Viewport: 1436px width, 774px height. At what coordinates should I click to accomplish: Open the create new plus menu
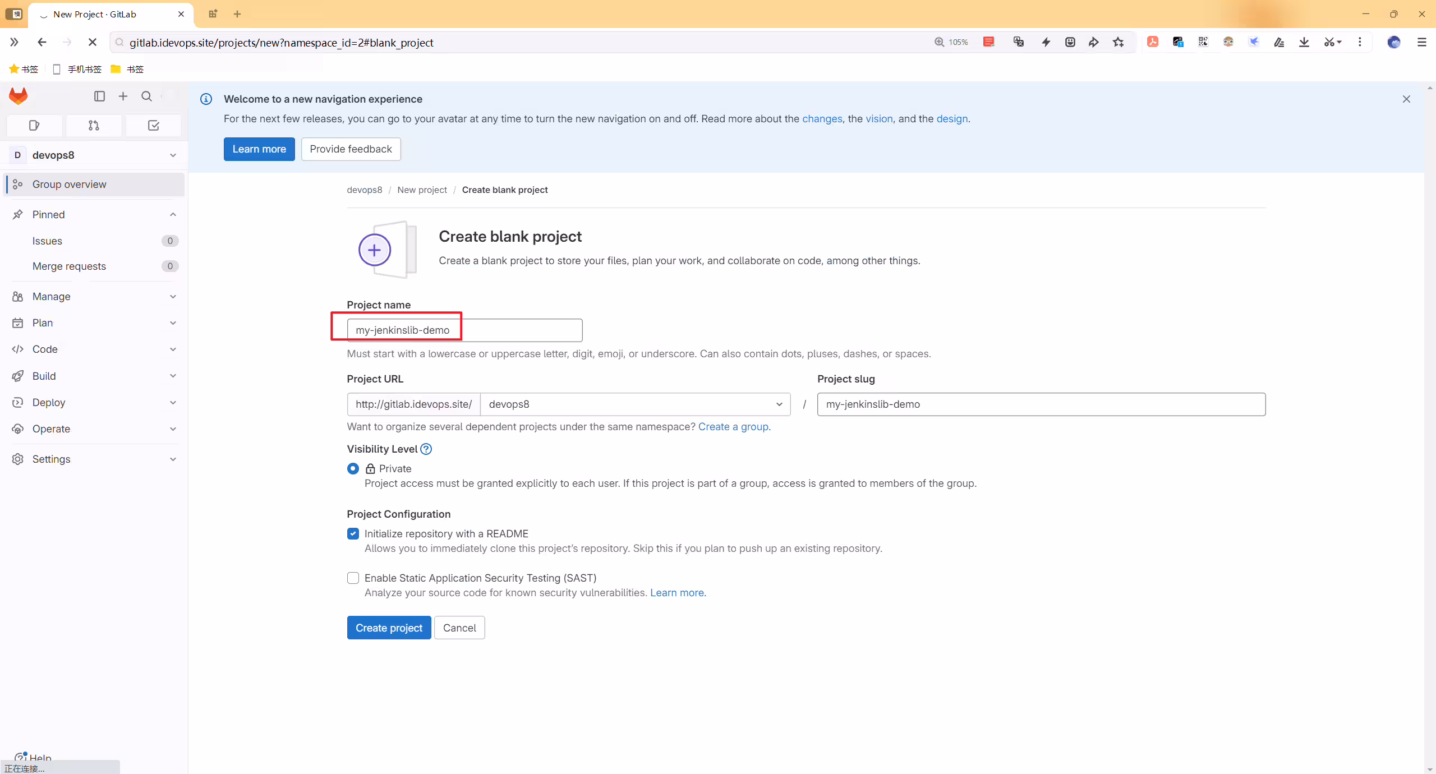tap(123, 96)
